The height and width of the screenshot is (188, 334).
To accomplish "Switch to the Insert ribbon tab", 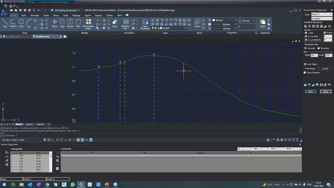I will (x=46, y=16).
